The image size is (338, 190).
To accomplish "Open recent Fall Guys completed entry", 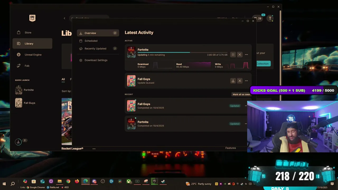I will (186, 106).
